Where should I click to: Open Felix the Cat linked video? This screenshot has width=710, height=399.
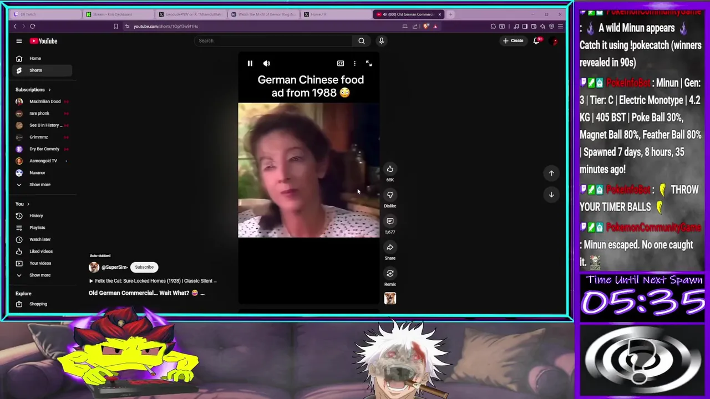pos(153,281)
